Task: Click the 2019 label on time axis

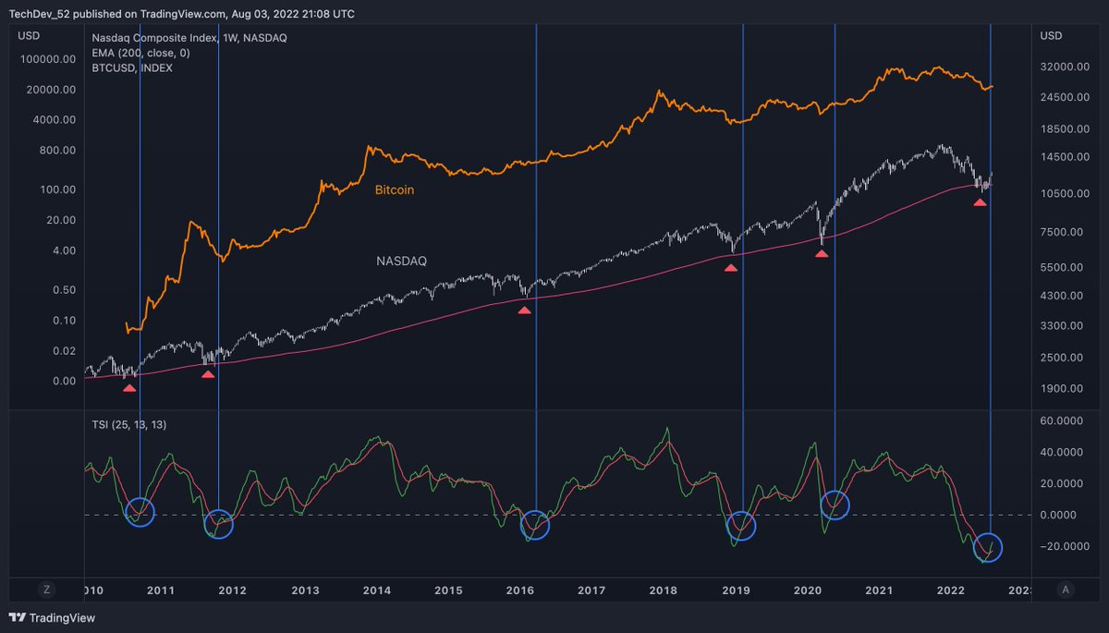Action: (x=736, y=590)
